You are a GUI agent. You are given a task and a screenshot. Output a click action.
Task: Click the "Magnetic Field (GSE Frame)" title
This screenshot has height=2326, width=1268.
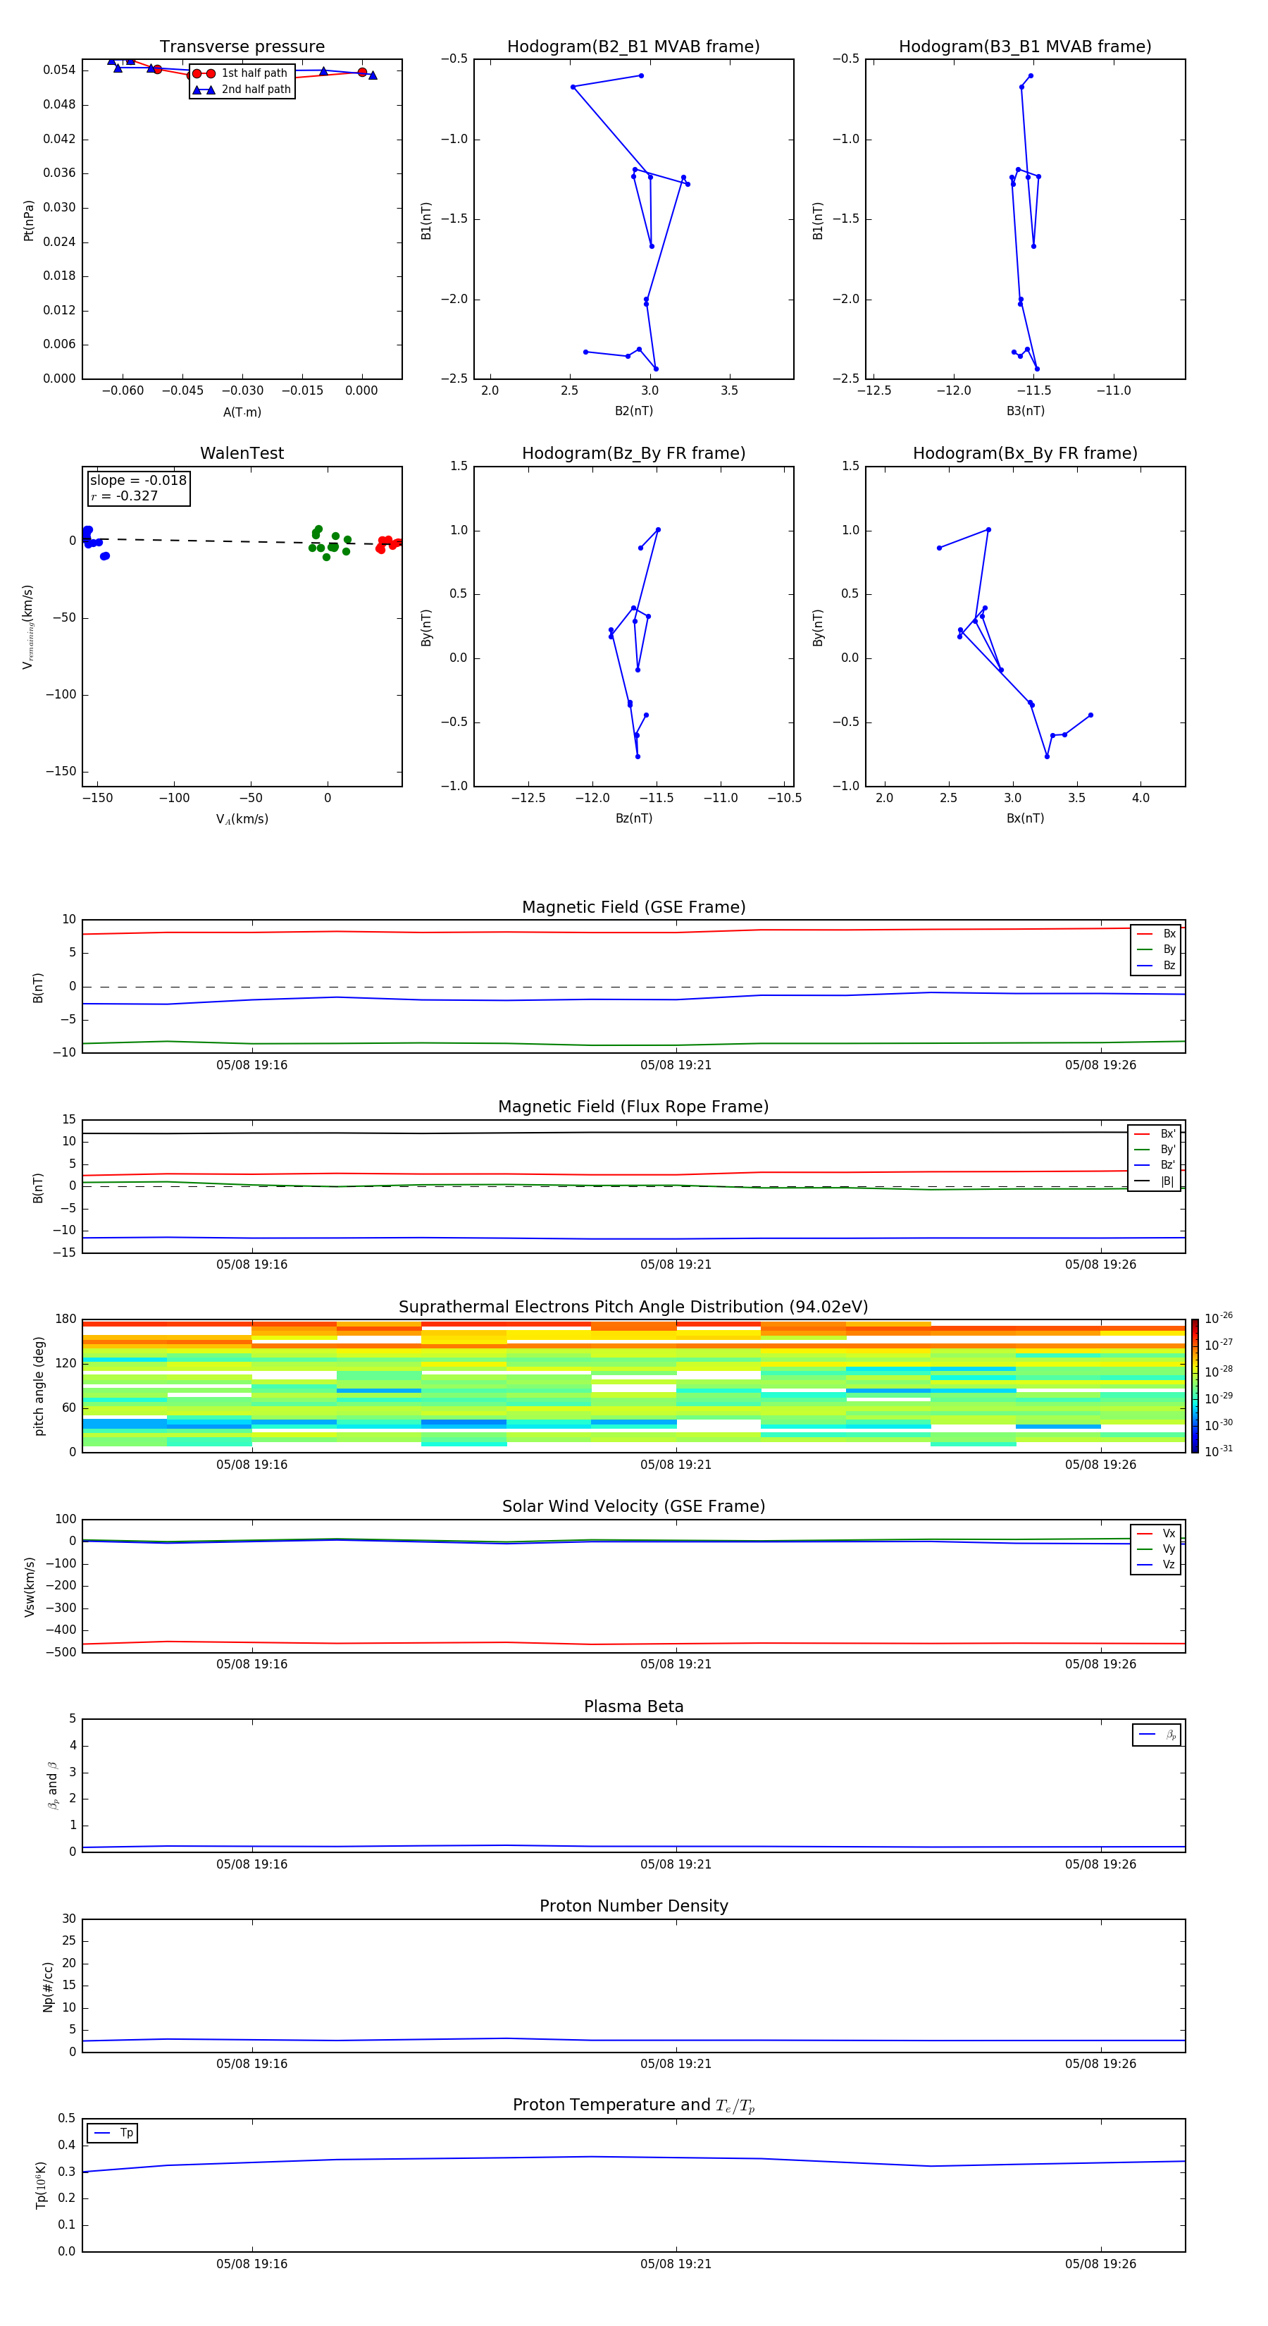tap(633, 907)
